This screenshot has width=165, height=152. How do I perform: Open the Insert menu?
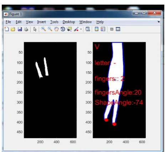click(42, 22)
